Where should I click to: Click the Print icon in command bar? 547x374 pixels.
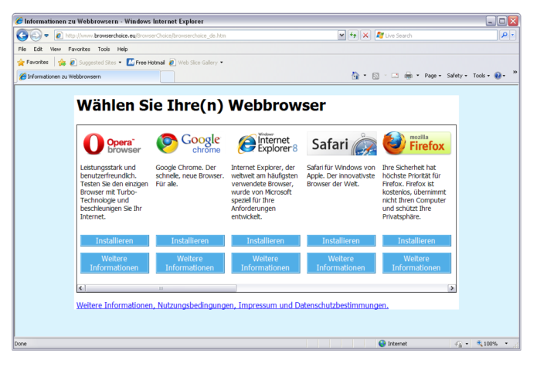pyautogui.click(x=408, y=76)
